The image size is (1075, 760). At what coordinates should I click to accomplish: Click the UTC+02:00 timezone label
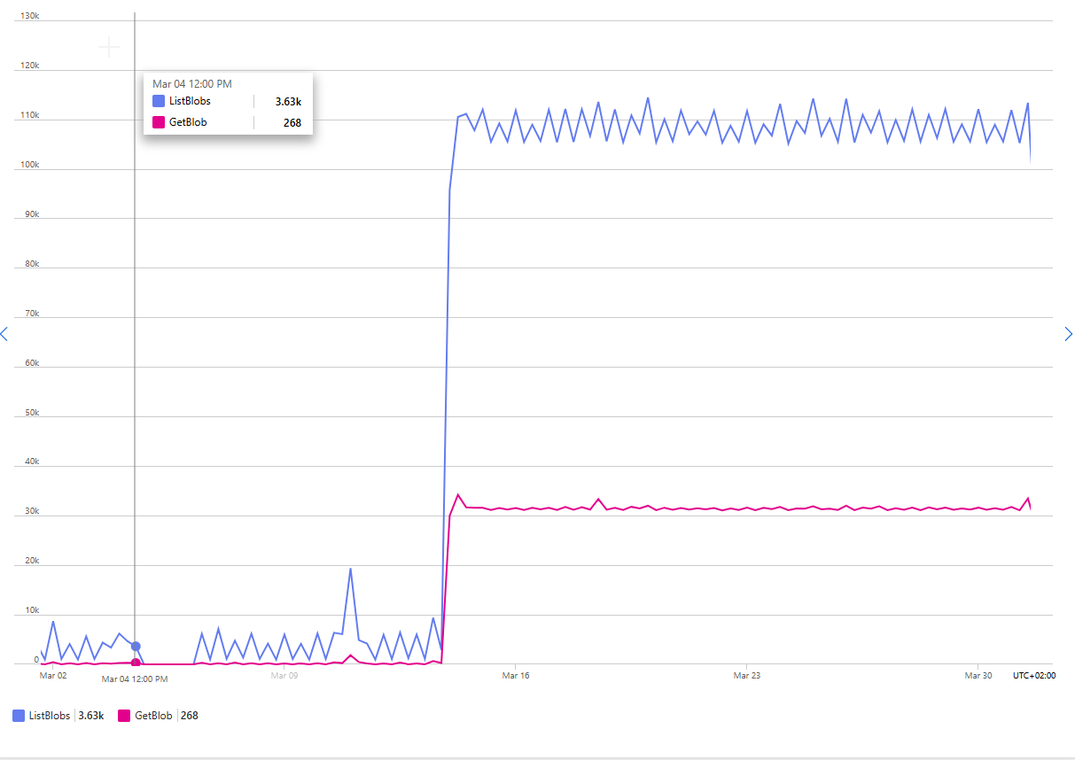(1034, 675)
